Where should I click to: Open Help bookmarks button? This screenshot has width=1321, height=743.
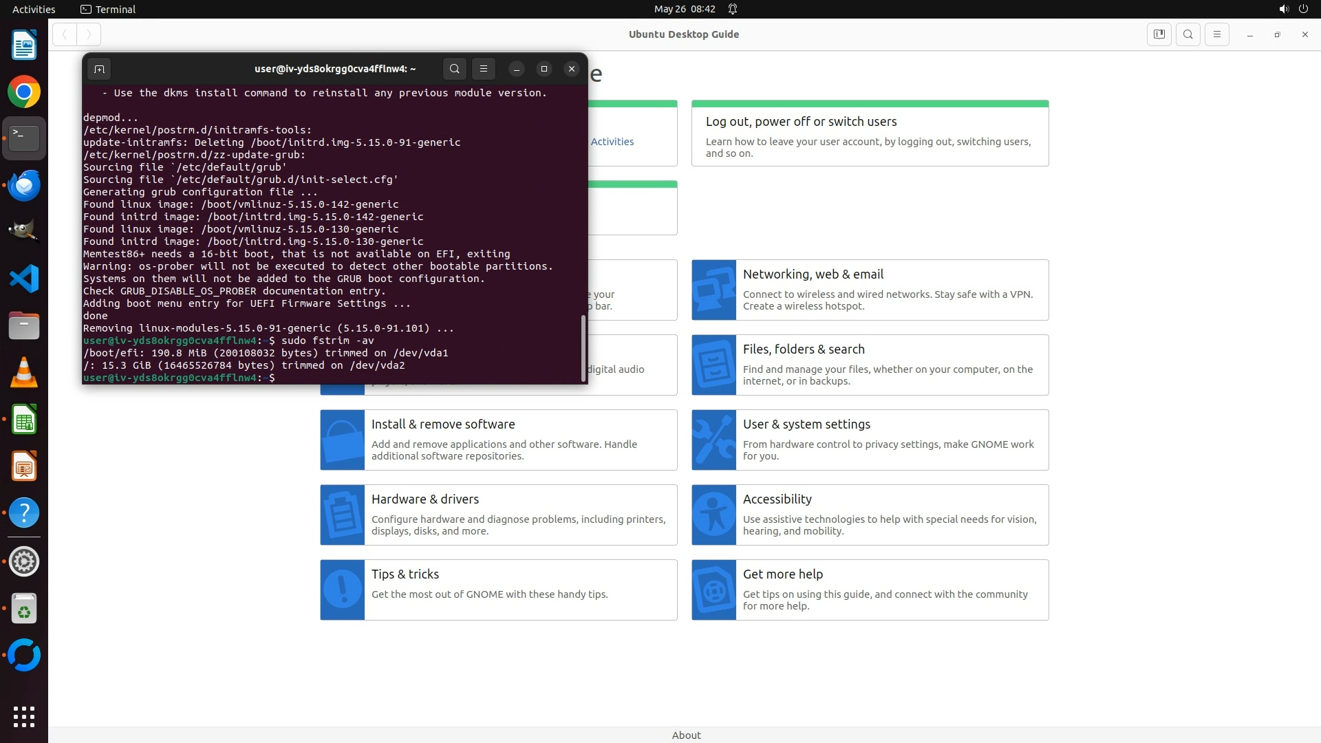[1159, 34]
